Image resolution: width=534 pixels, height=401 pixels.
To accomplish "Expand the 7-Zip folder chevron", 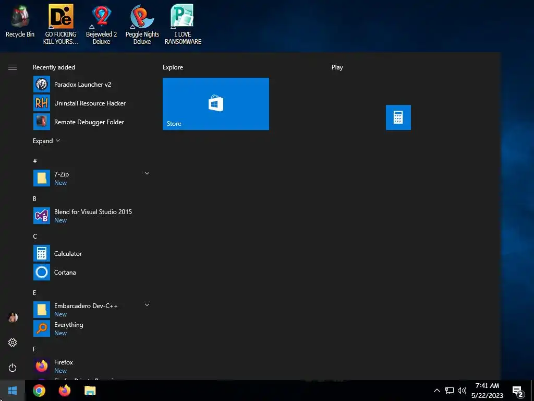I will [147, 173].
